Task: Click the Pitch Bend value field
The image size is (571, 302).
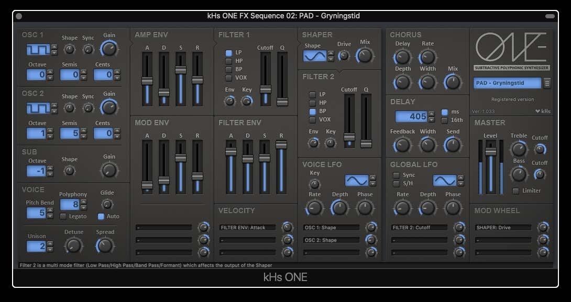Action: (36, 213)
